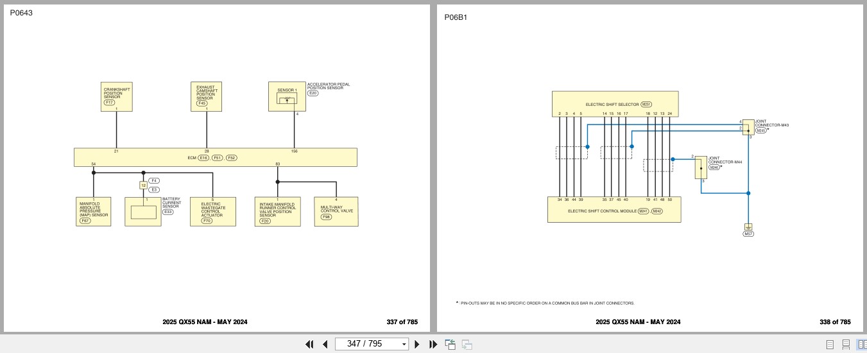Viewport: 867px width, 353px height.
Task: Toggle the two-page facing view
Action: (861, 345)
